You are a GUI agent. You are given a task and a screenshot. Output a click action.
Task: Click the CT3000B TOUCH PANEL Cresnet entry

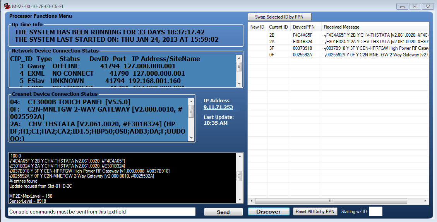pos(70,102)
